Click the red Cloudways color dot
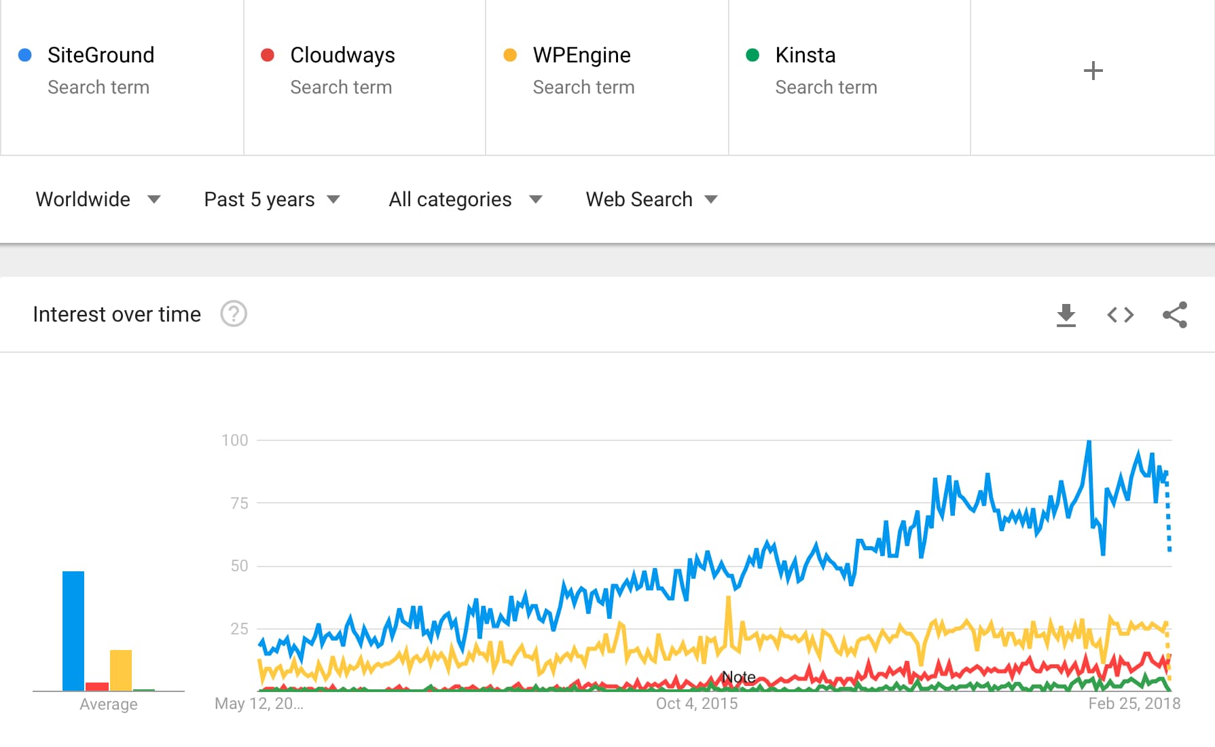 [x=268, y=54]
